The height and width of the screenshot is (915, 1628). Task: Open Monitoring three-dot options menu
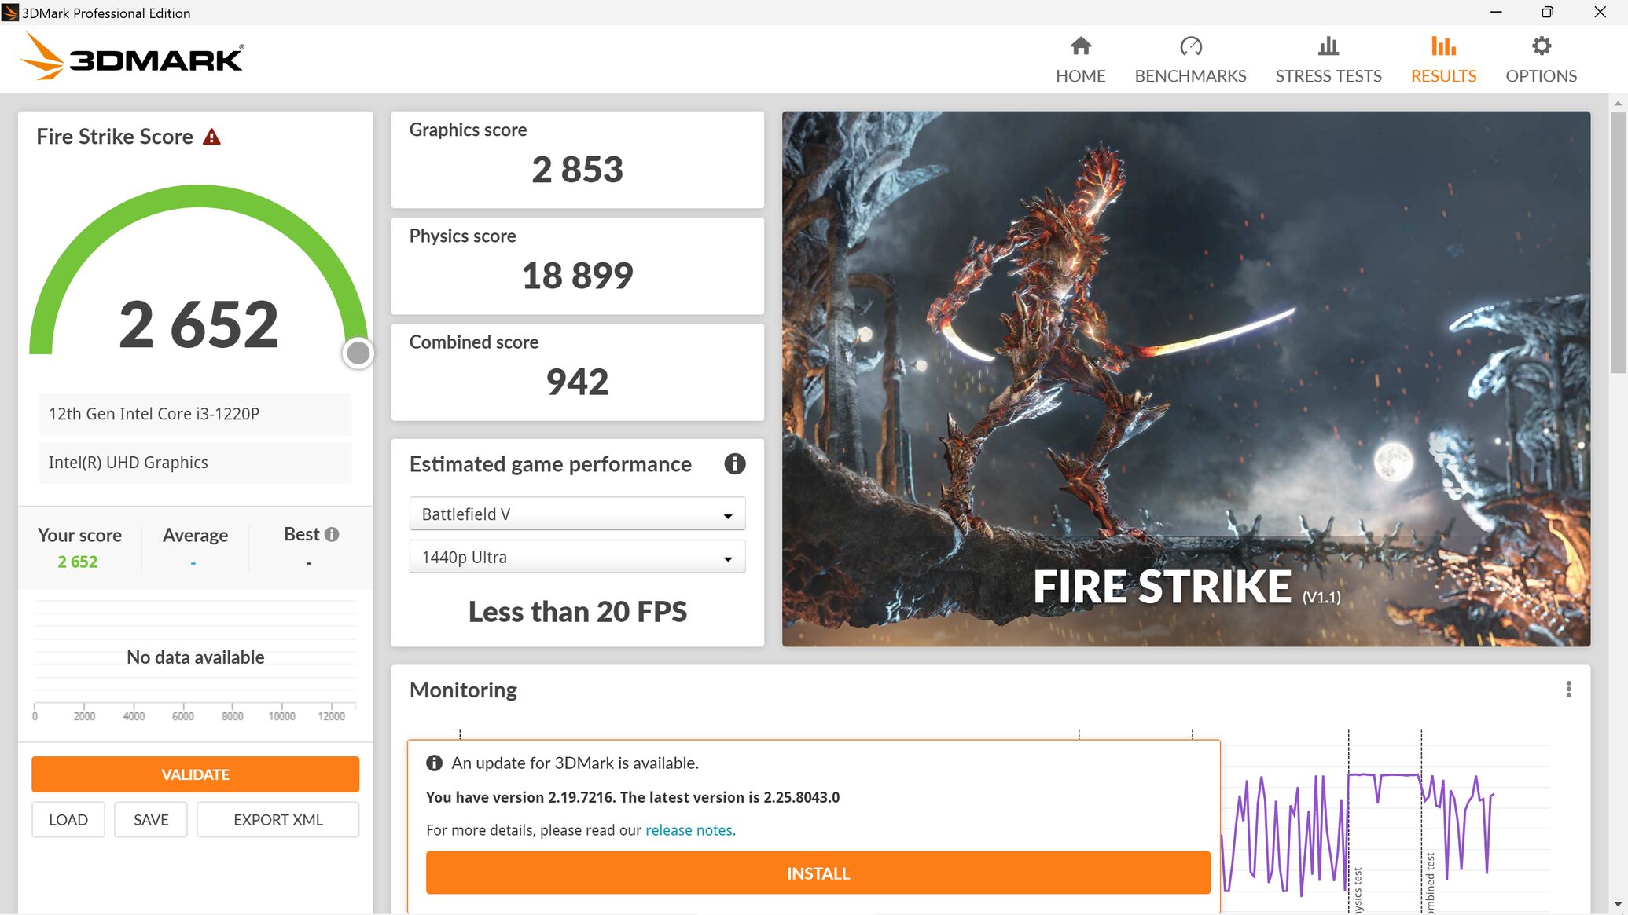pos(1568,690)
